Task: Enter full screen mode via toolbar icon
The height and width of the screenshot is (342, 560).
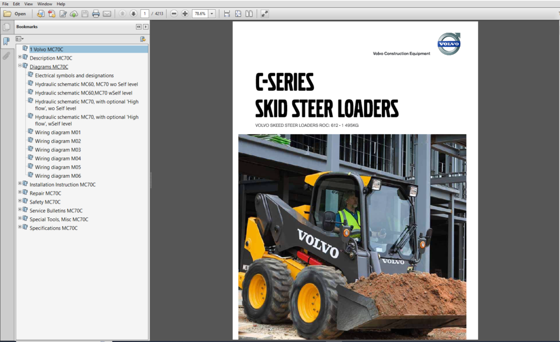Action: tap(265, 14)
